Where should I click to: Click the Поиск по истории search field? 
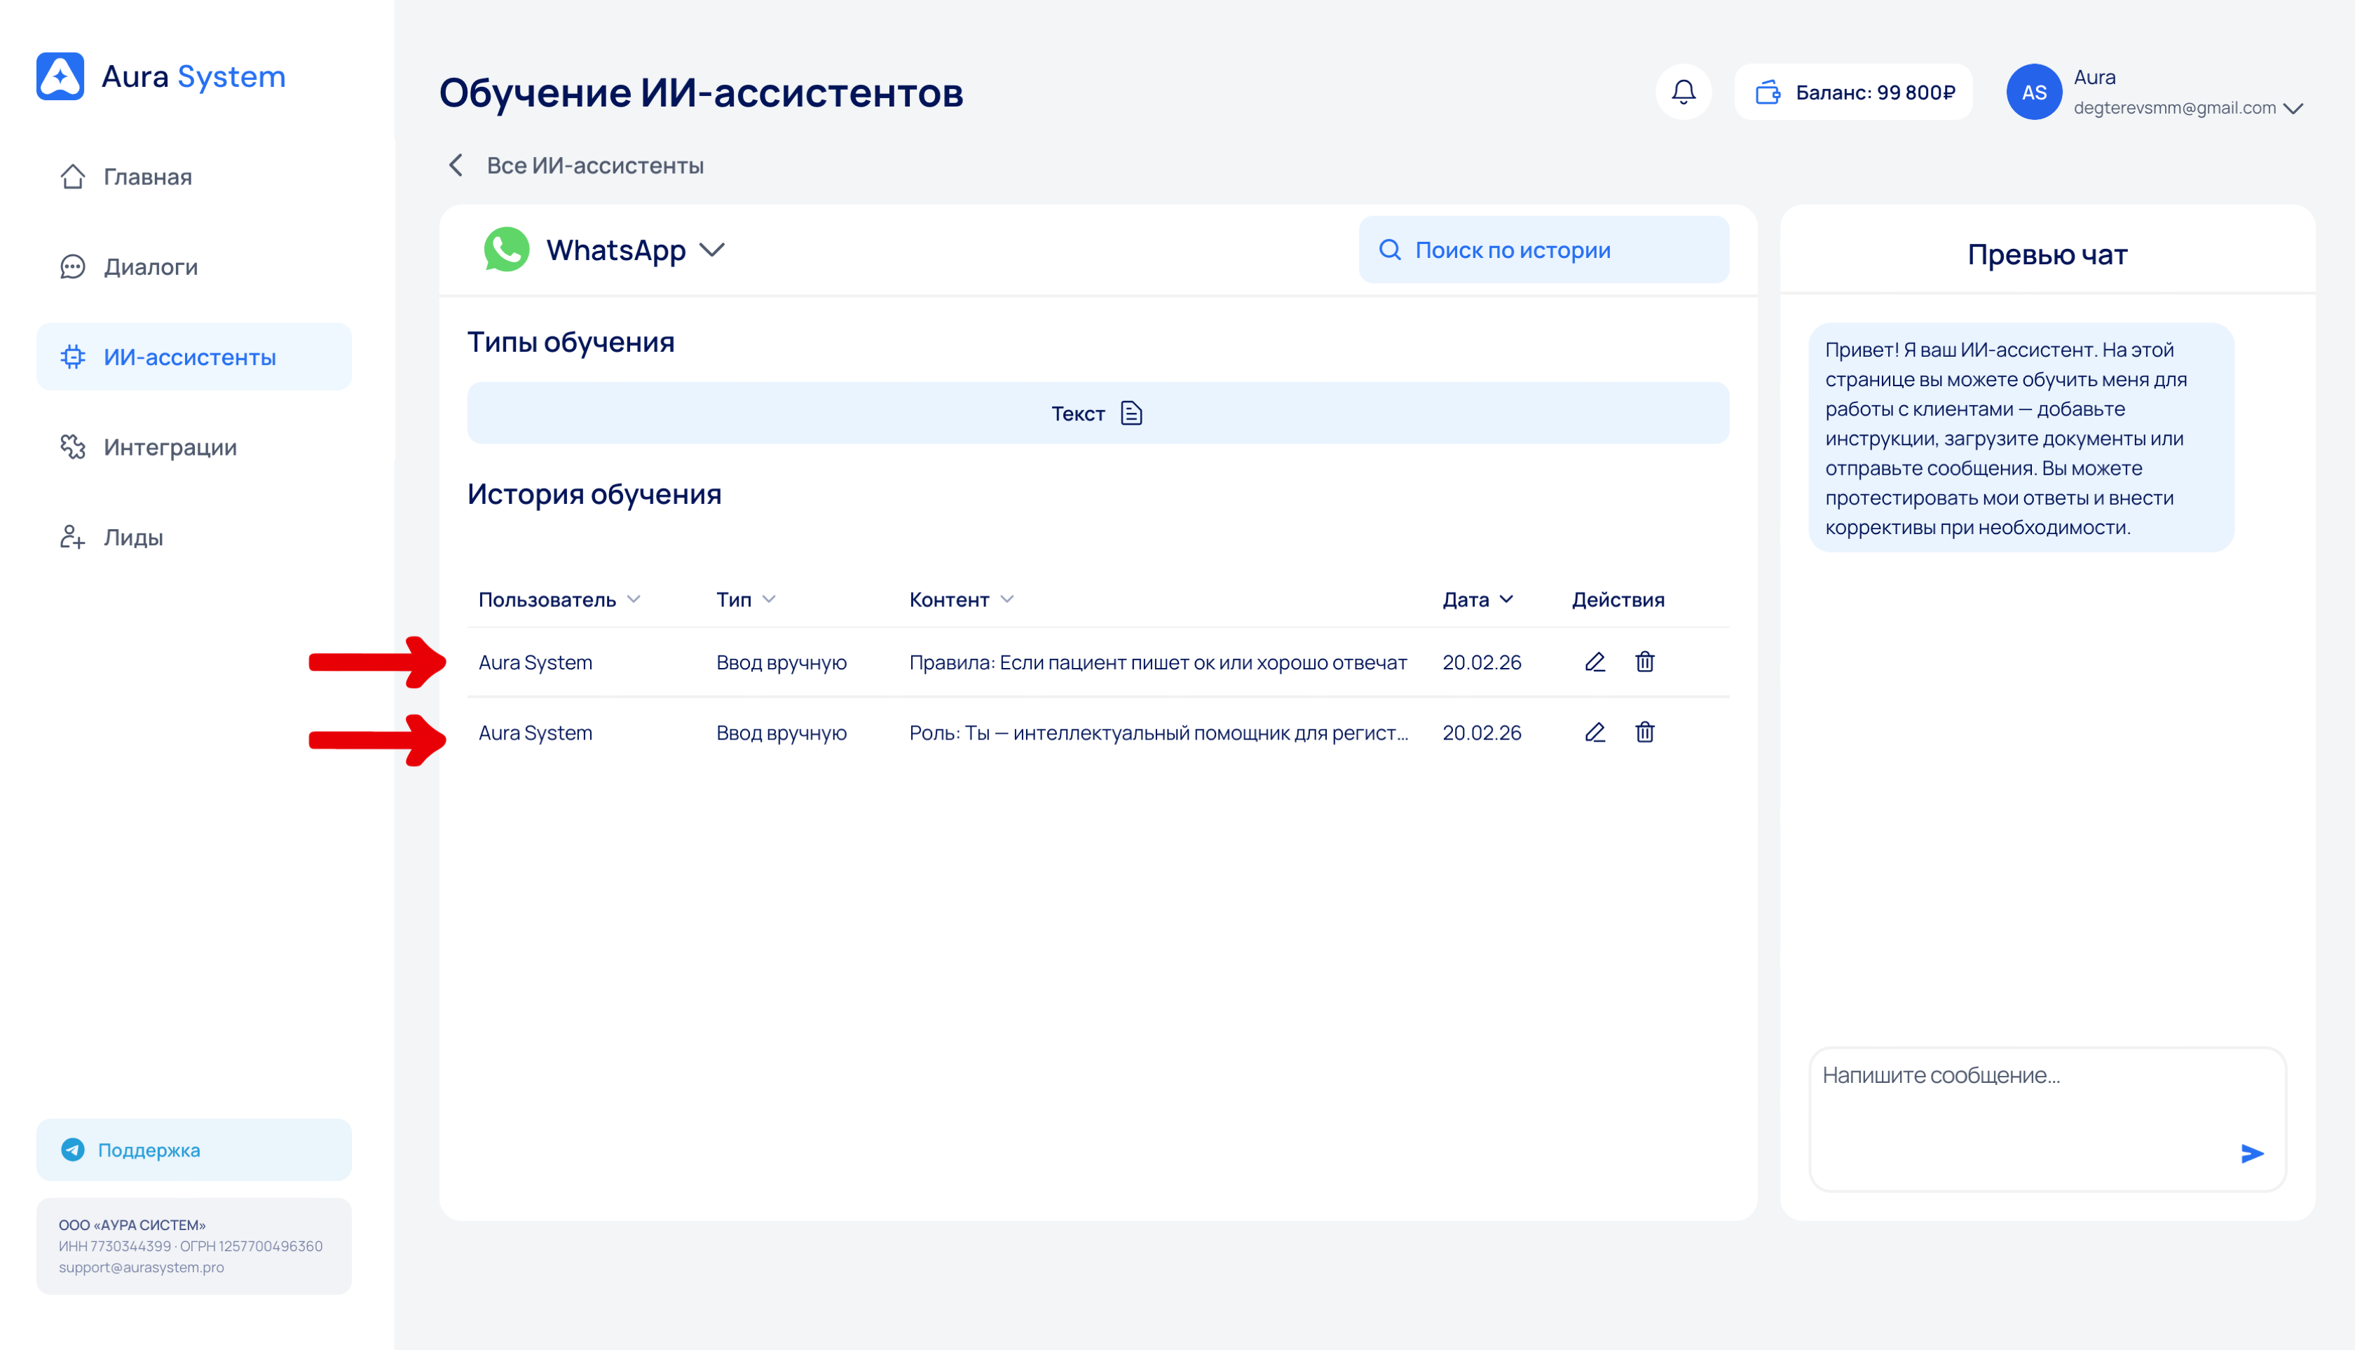(x=1543, y=250)
